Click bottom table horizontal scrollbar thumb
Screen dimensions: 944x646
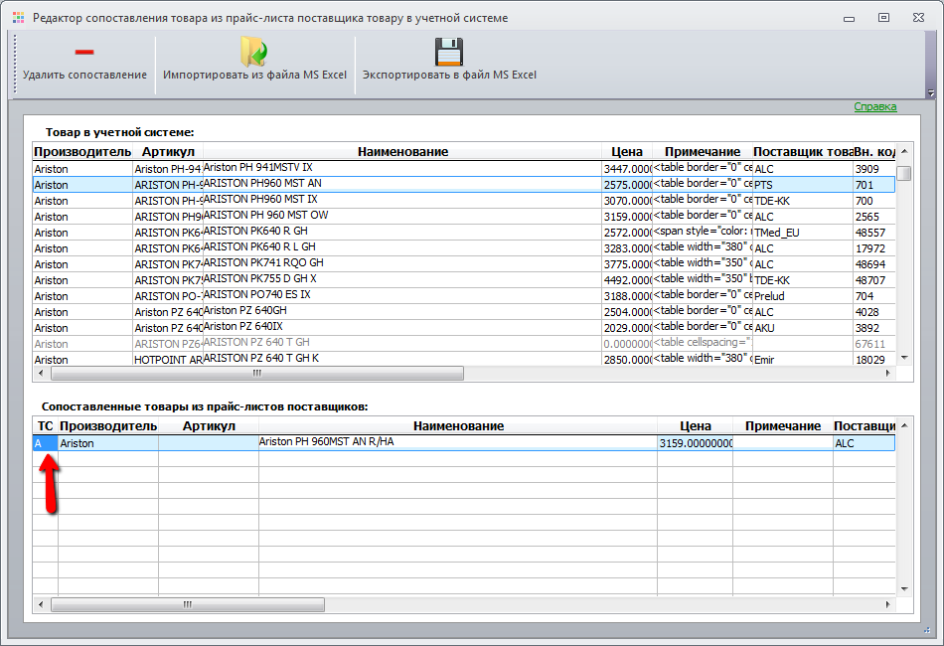188,604
